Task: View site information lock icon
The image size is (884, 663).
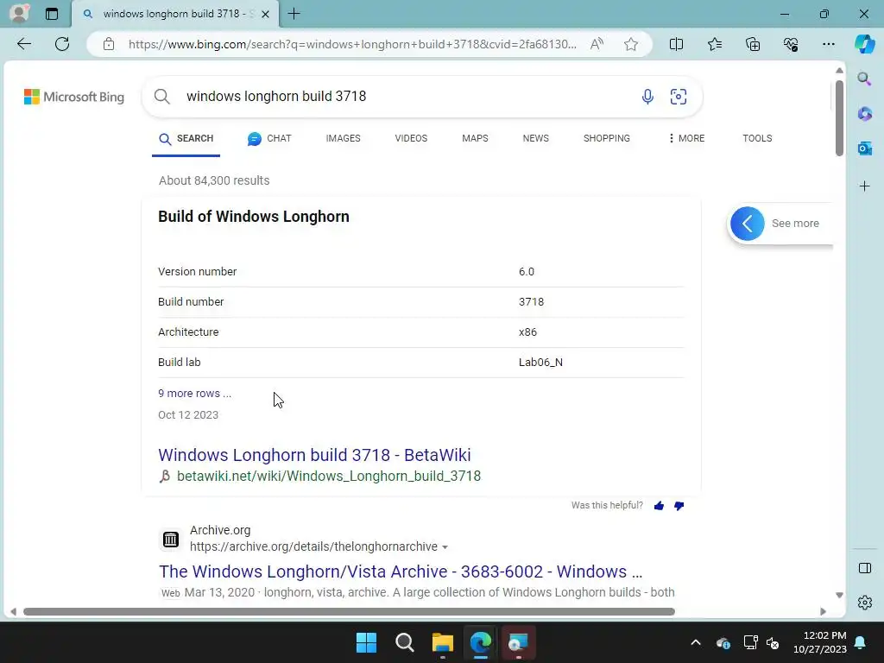Action: (109, 44)
